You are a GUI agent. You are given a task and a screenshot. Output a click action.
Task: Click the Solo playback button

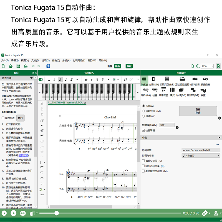pos(23,213)
